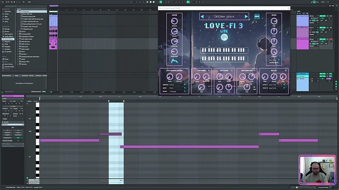Click the ADSR Decay knob
This screenshot has height=190, width=339.
click(x=174, y=31)
